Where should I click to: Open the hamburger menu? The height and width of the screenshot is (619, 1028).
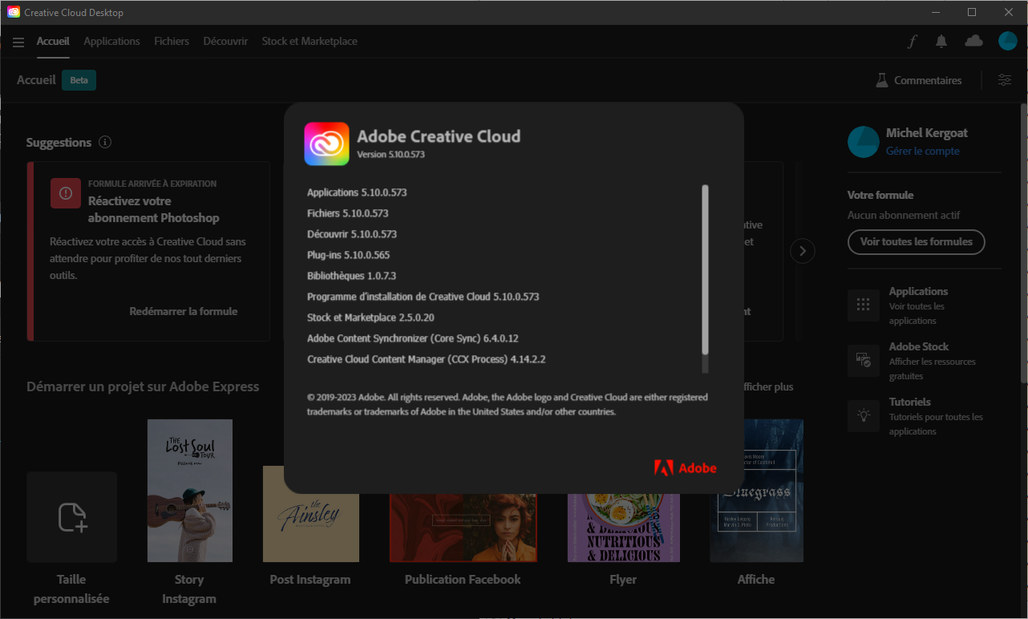pos(18,42)
